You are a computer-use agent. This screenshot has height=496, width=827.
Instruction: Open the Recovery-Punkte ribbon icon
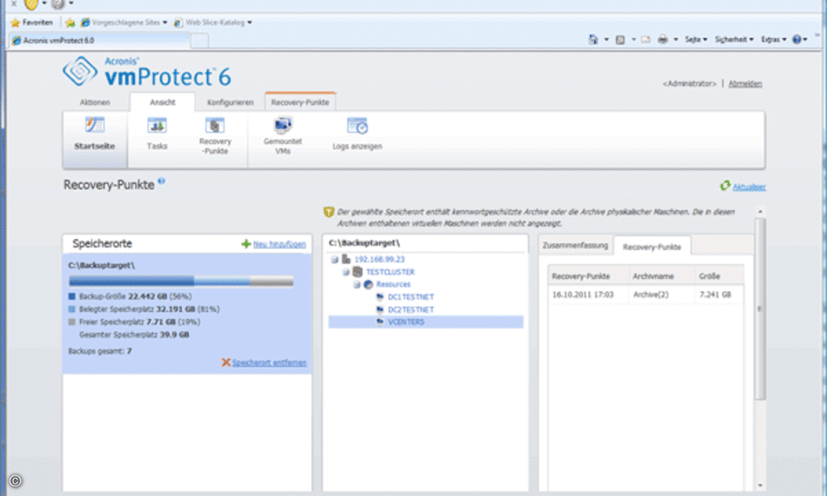point(216,126)
